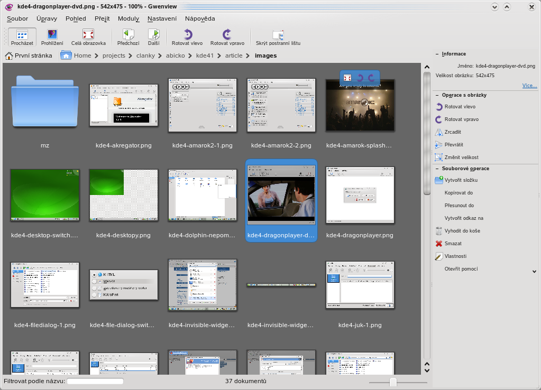Go to První stránka start page

point(29,55)
